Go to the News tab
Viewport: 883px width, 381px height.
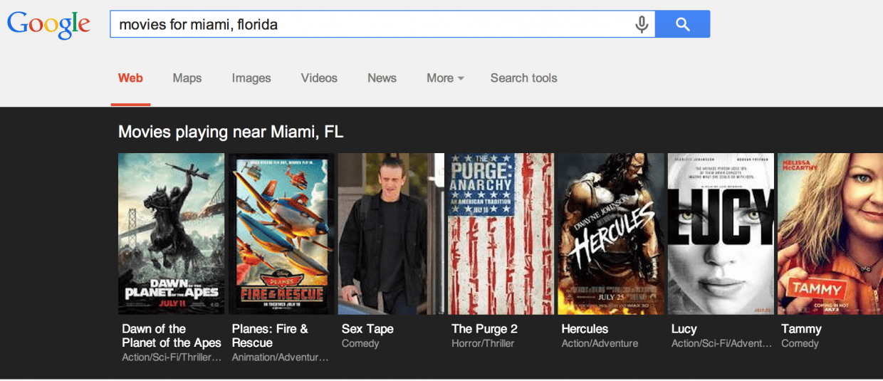point(382,78)
